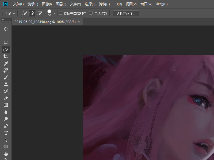
Task: Select the Ellipse shape tool
Action: 6,147
